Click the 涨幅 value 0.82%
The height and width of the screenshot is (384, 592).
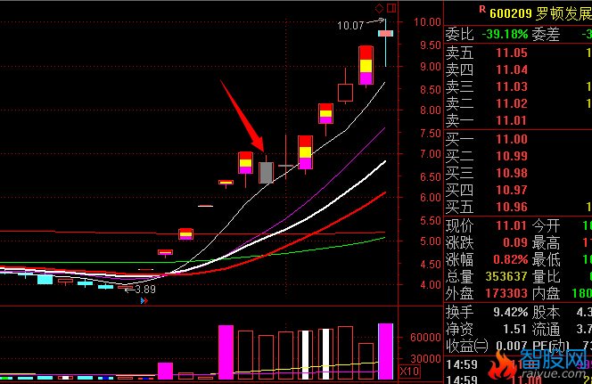coord(511,259)
